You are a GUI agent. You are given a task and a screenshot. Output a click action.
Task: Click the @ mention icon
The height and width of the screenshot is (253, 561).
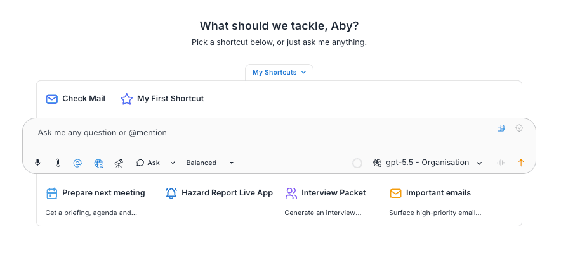(x=77, y=163)
